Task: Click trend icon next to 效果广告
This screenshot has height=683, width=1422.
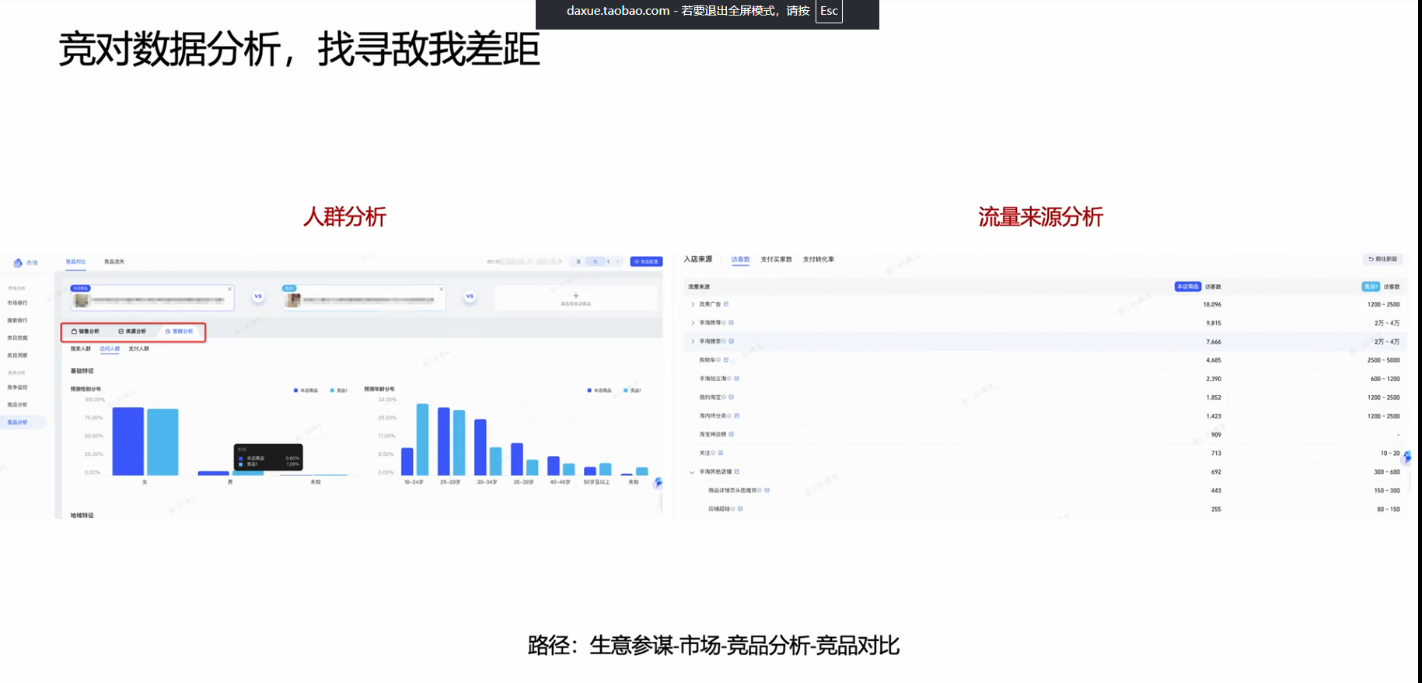Action: point(726,304)
